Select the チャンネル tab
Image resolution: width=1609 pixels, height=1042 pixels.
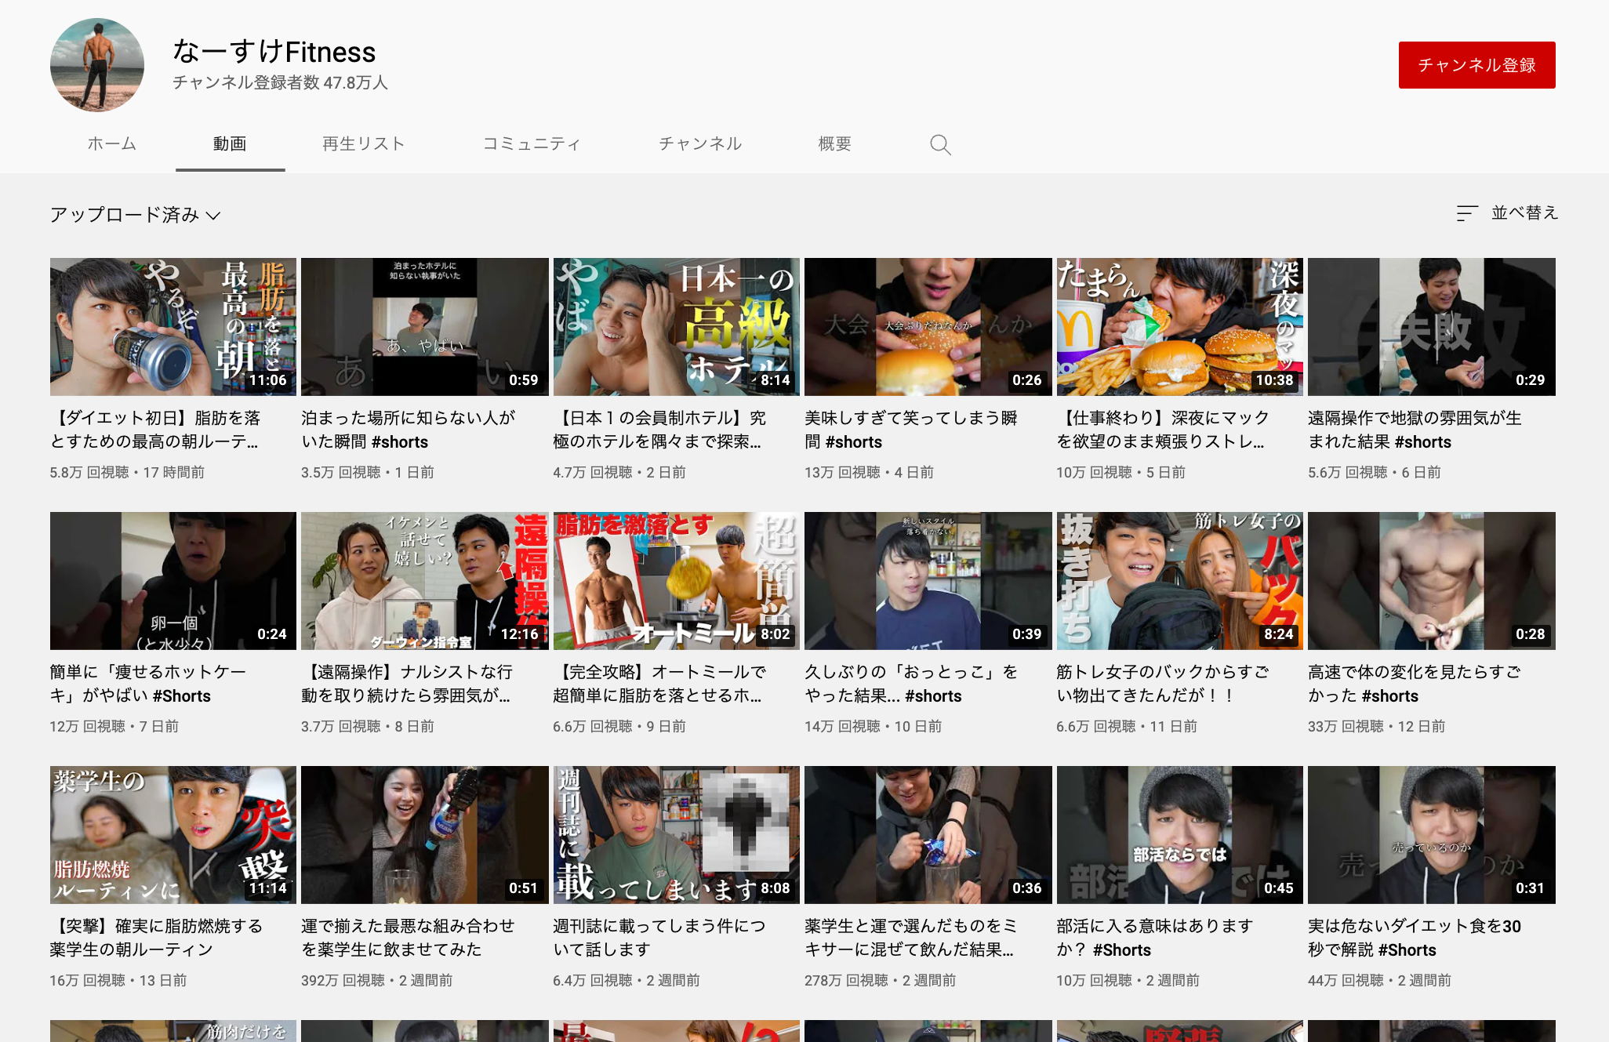coord(700,144)
